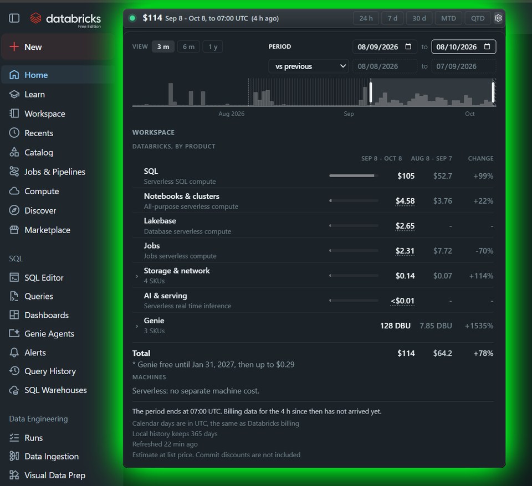Screen dimensions: 532x486
Task: Switch to the 30 d period
Action: click(419, 18)
